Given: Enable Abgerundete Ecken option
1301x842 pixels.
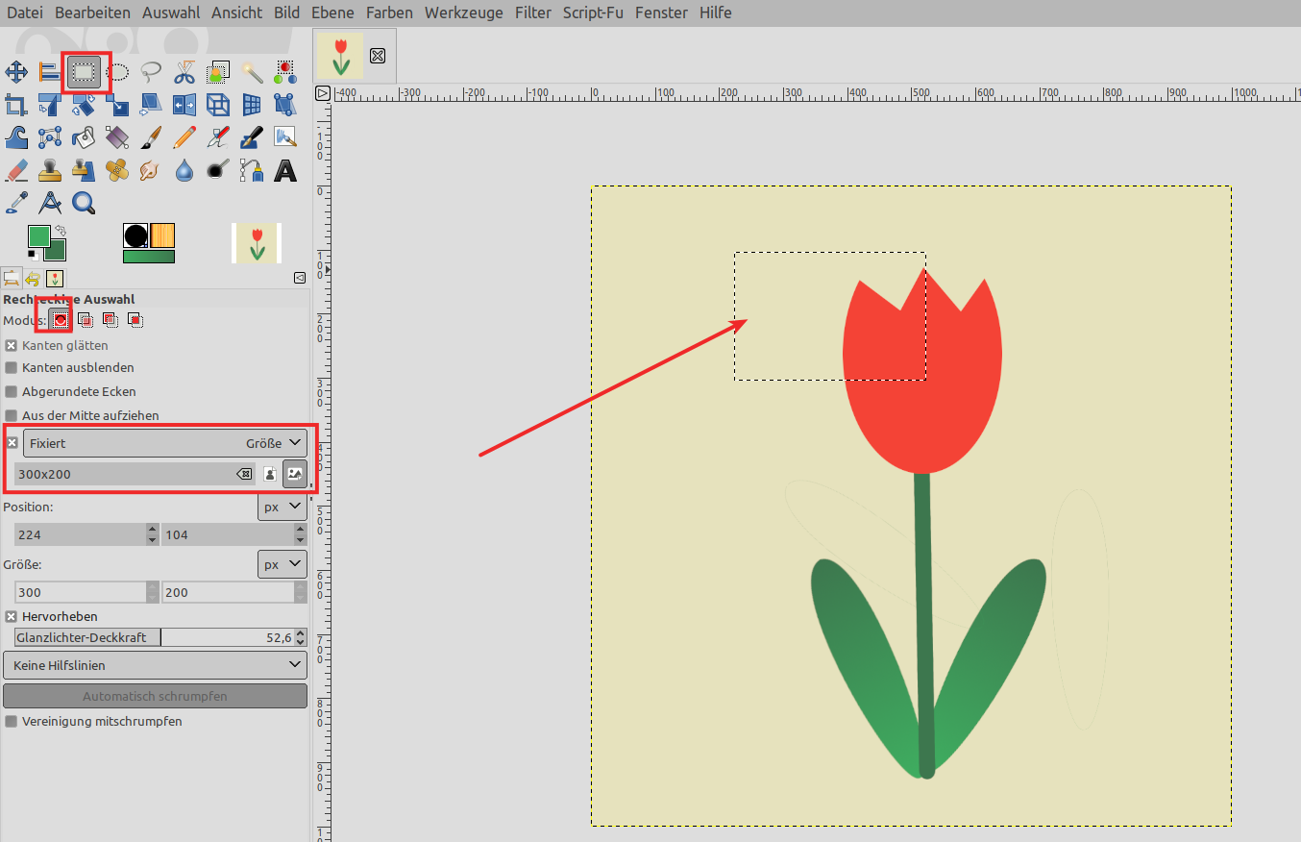Looking at the screenshot, I should [x=12, y=392].
